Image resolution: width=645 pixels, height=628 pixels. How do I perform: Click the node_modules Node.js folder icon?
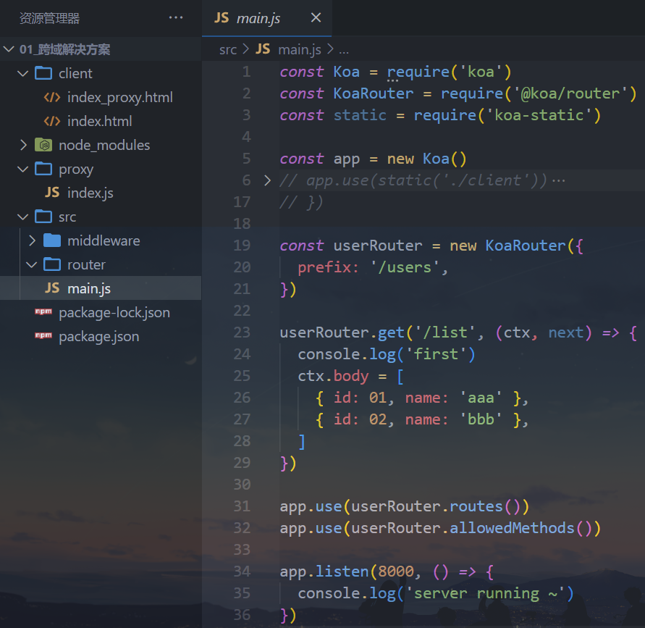click(x=43, y=145)
